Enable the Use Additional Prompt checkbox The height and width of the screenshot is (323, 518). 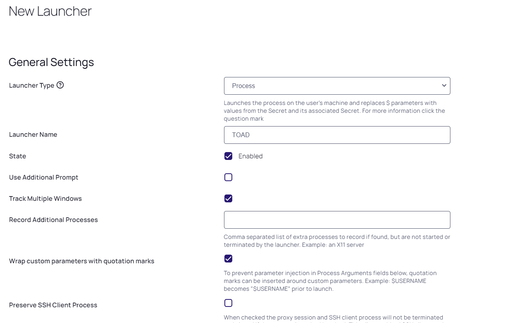[x=228, y=177]
